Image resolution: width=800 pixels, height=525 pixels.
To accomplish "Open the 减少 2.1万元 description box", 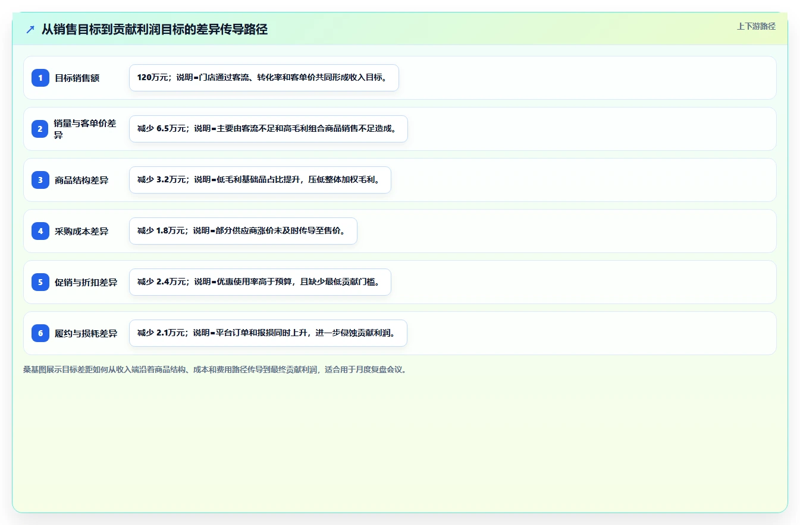I will (x=268, y=333).
